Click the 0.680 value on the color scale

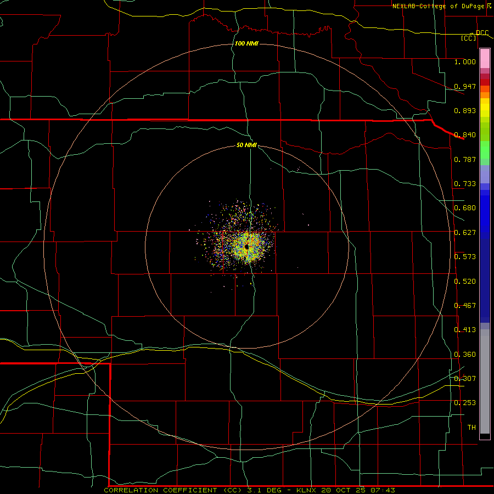click(465, 208)
